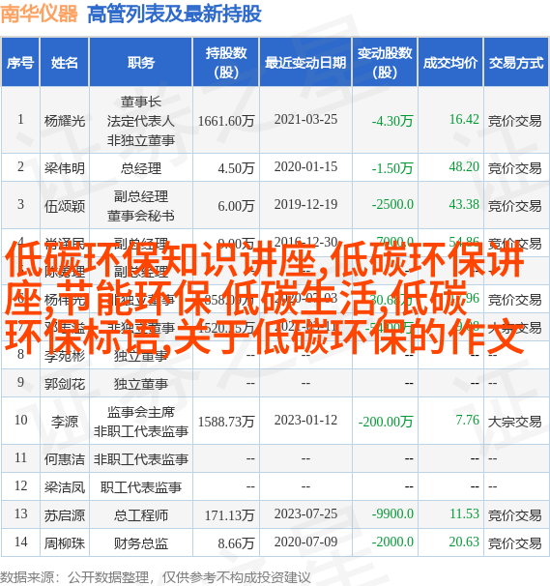Click 周柳珠 in row 14
This screenshot has width=550, height=586.
pos(65,543)
